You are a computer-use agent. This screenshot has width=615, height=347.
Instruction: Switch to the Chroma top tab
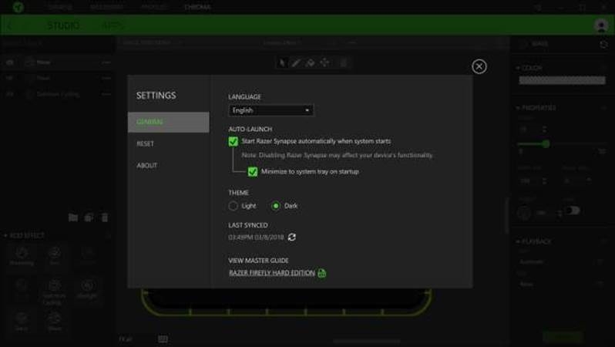pos(197,7)
